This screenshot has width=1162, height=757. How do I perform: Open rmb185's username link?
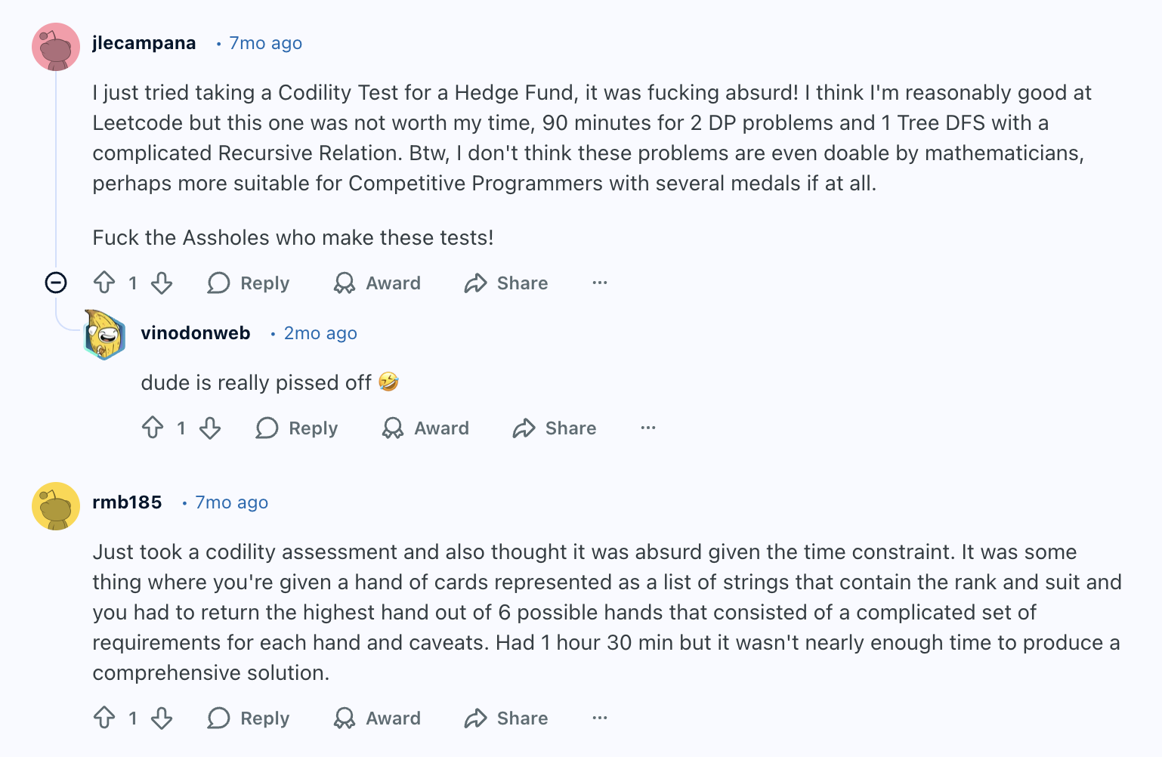[127, 502]
